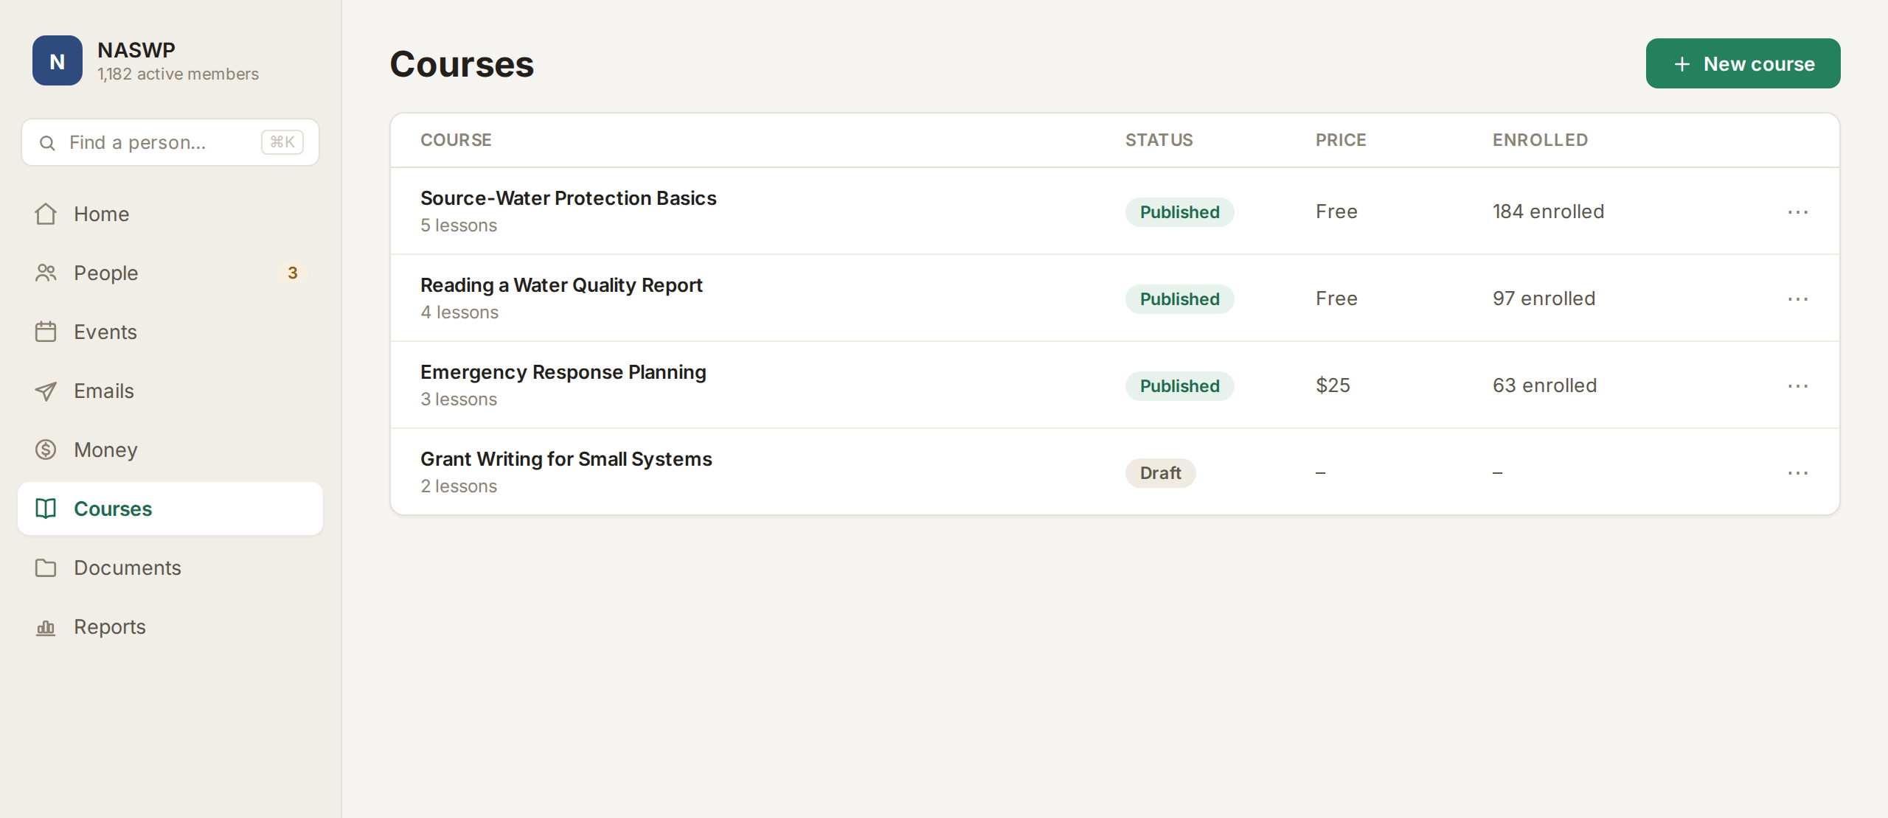Image resolution: width=1888 pixels, height=818 pixels.
Task: Click the $25 price value
Action: pyautogui.click(x=1333, y=385)
